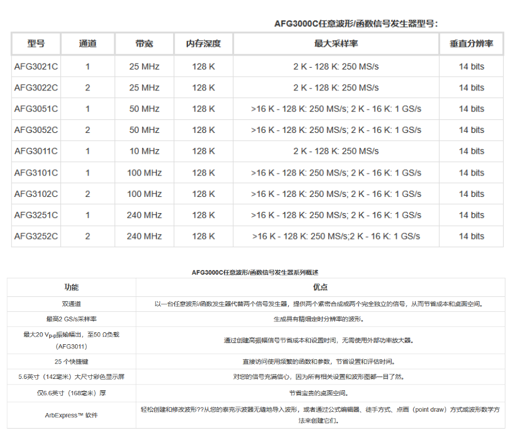Click "25 MHz" in the AFG3021C row

tap(144, 66)
